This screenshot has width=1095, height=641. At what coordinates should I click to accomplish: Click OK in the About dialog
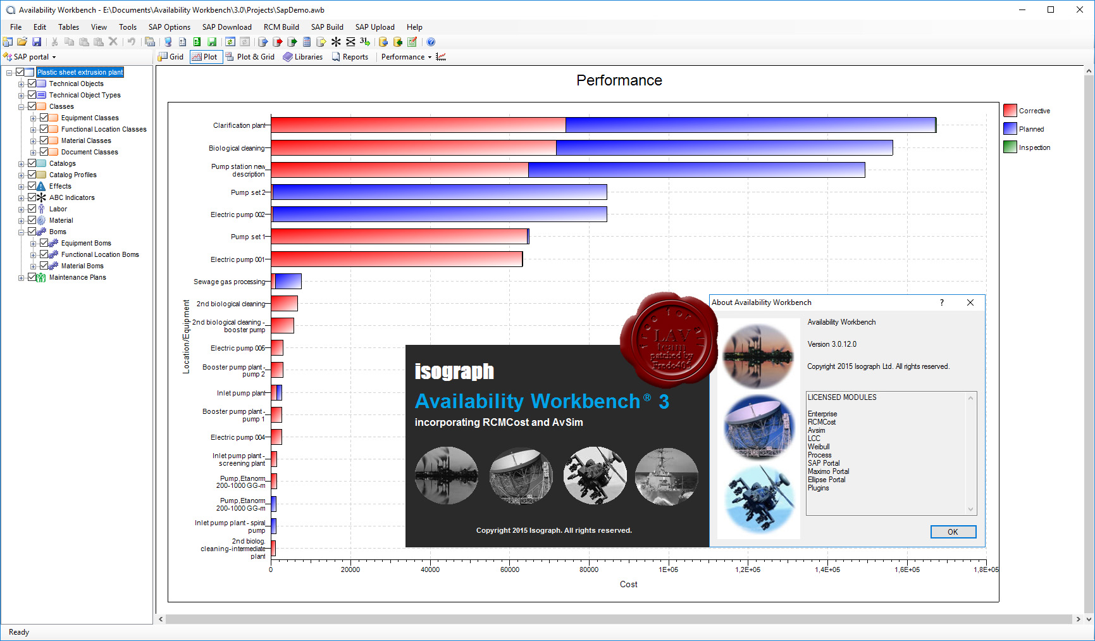[x=953, y=532]
